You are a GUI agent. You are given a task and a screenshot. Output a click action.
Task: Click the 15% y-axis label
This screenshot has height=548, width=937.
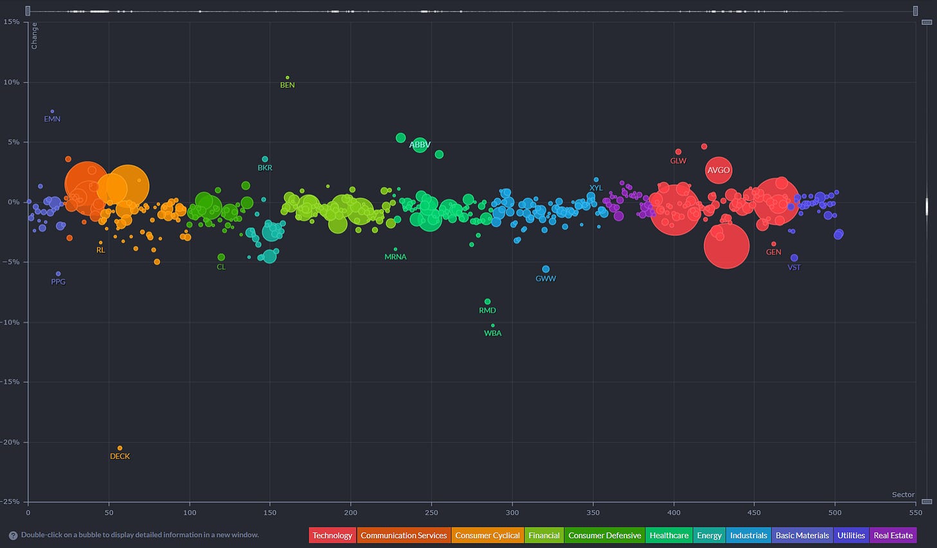pos(12,22)
